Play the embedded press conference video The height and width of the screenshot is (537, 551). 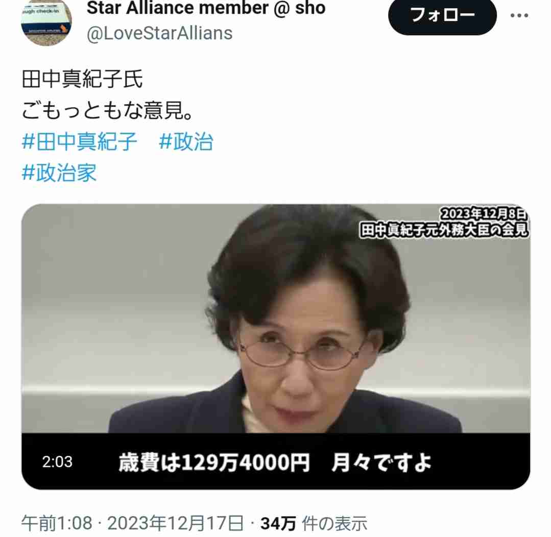click(x=276, y=346)
